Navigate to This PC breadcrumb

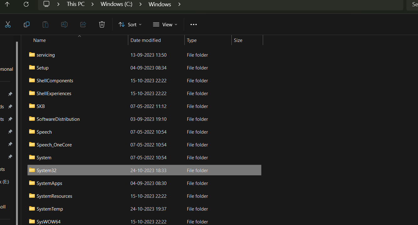coord(76,4)
